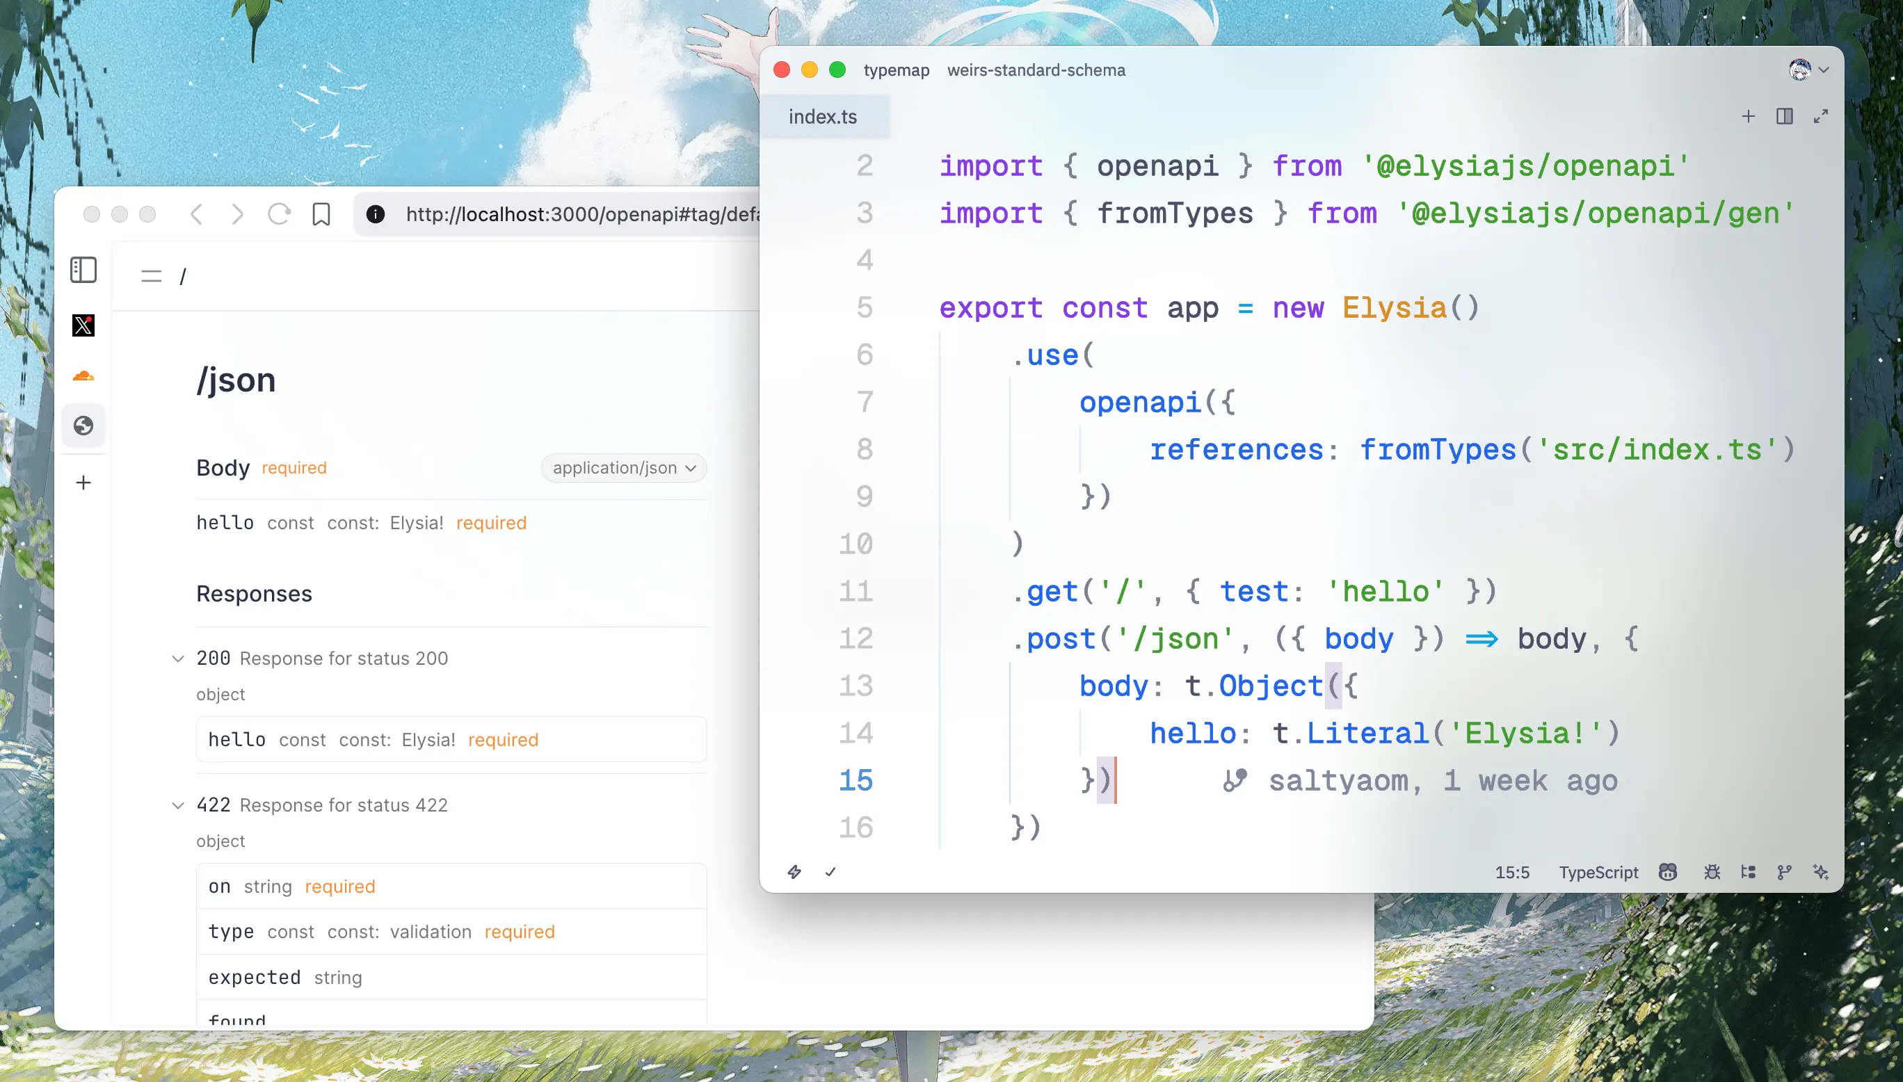Image resolution: width=1903 pixels, height=1082 pixels.
Task: Click the TypeScript language selector
Action: [1598, 872]
